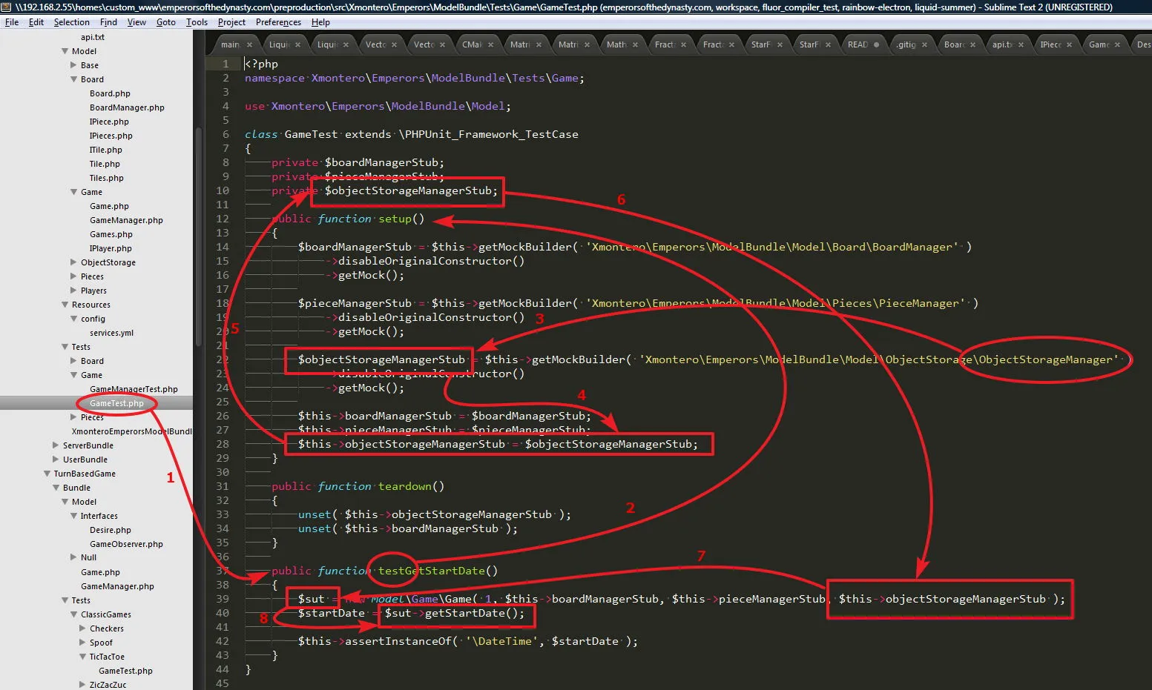Close the Math tab with X icon

[x=635, y=44]
